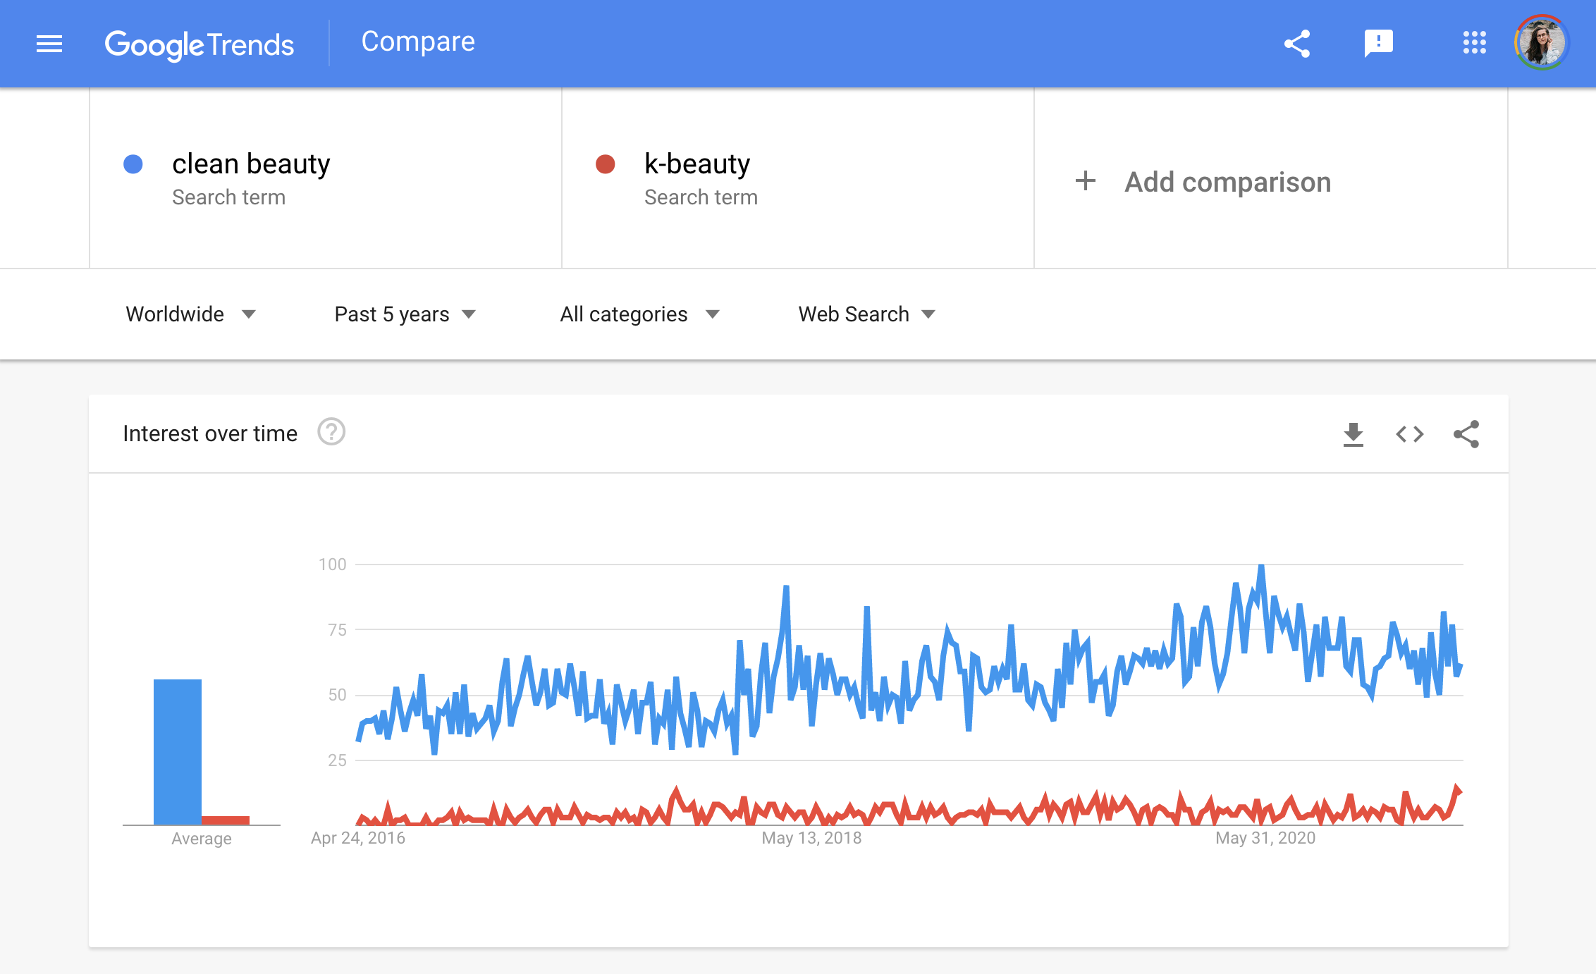Viewport: 1596px width, 974px height.
Task: Click the embed code icon
Action: click(1409, 434)
